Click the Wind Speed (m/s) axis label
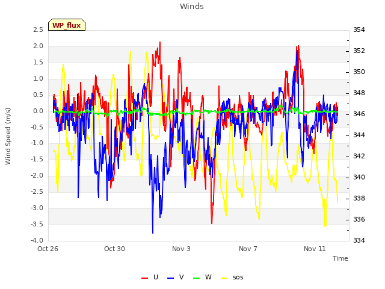The image size is (385, 289). [x=8, y=136]
